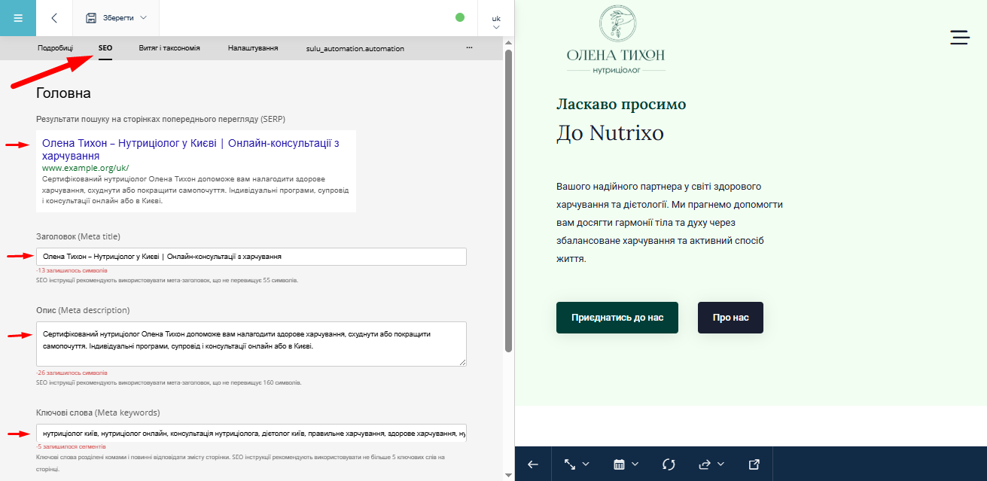Screen dimensions: 987x481
Task: Expand the preview share target dropdown
Action: point(711,464)
